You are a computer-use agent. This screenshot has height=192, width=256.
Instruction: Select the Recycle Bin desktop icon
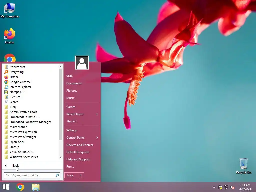(x=243, y=166)
